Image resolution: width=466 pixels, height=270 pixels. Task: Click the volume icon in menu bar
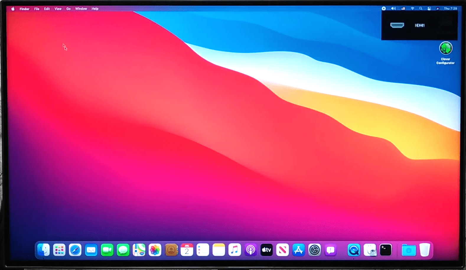(393, 9)
